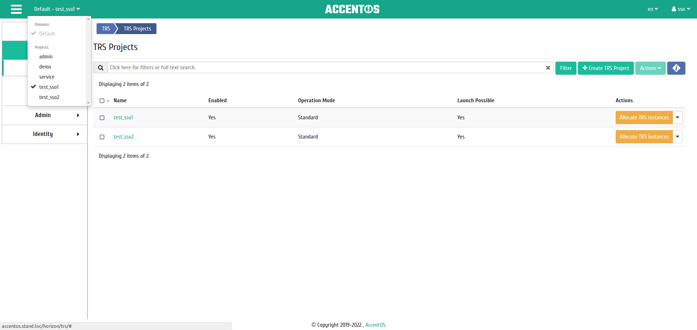This screenshot has width=697, height=330.
Task: Sort by Launch Possible column
Action: (476, 100)
